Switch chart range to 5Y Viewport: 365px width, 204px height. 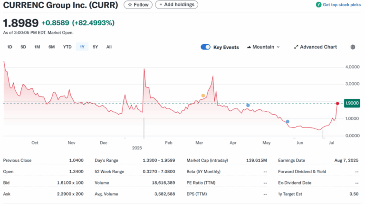(95, 47)
